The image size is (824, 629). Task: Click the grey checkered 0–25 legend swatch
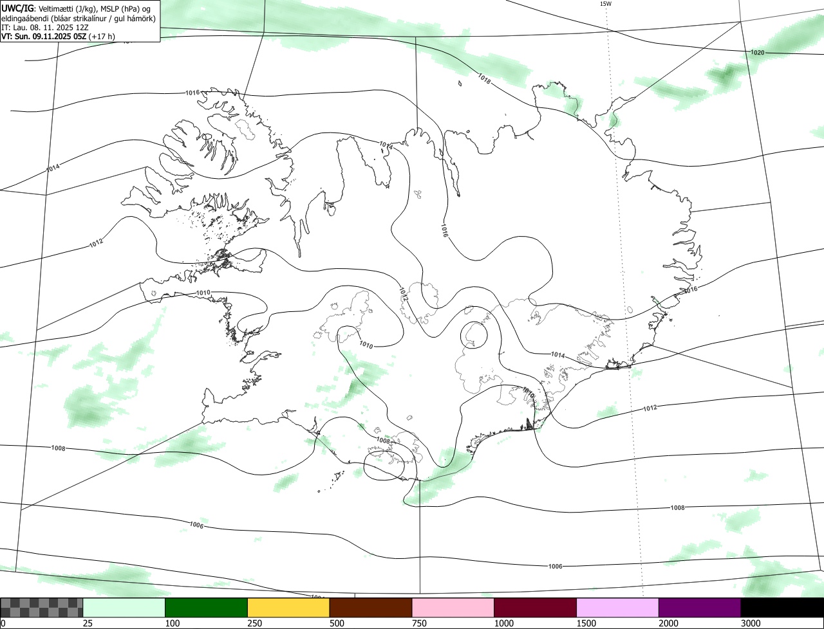point(42,607)
